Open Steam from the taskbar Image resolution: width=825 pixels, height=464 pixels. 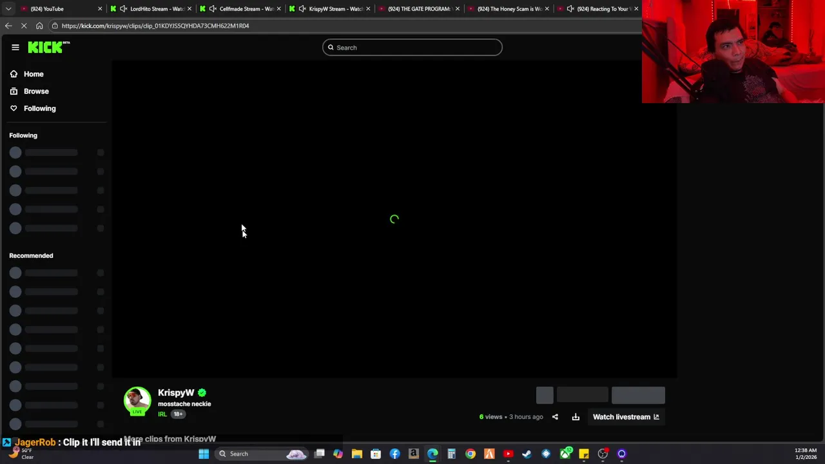coord(527,454)
